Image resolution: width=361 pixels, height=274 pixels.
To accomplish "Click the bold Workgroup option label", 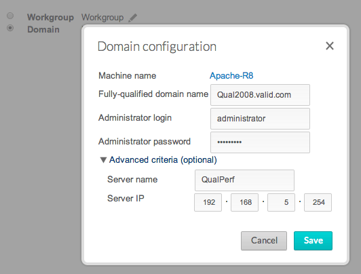I will click(50, 17).
